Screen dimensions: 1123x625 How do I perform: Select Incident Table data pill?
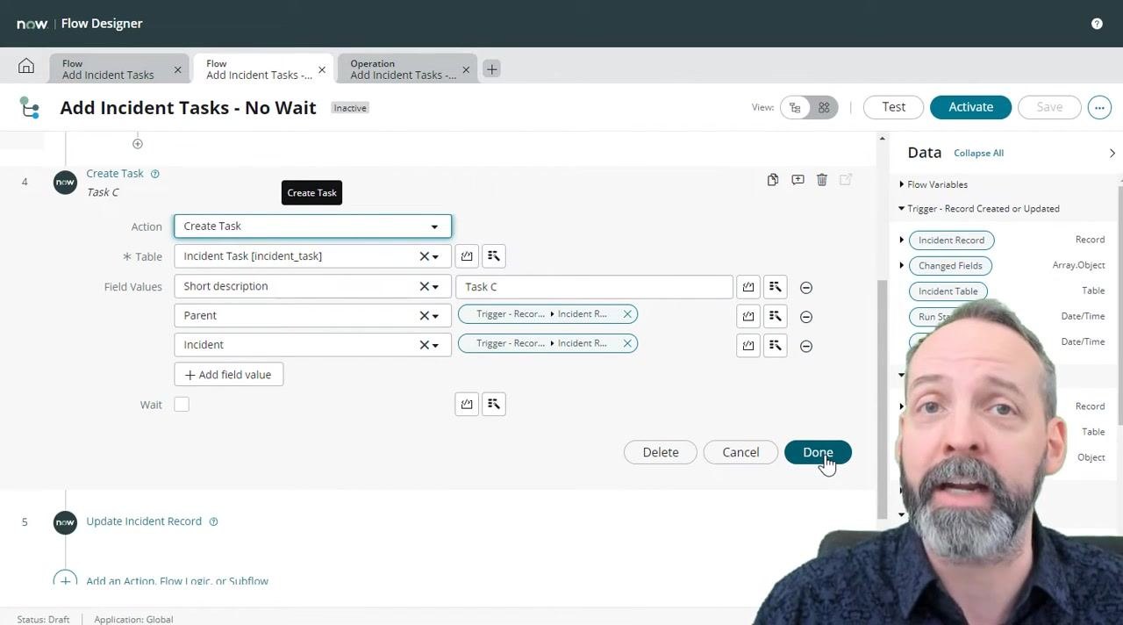click(x=948, y=291)
